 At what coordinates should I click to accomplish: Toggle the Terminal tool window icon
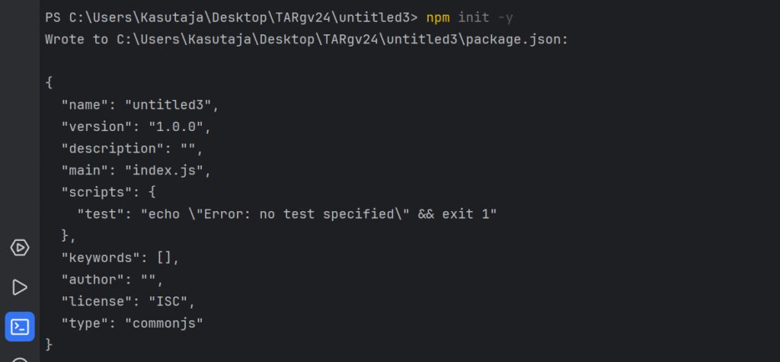click(x=20, y=327)
